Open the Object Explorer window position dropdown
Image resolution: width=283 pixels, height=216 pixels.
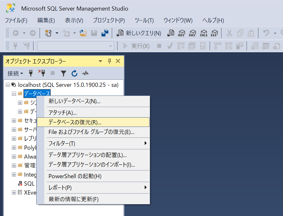pos(100,61)
